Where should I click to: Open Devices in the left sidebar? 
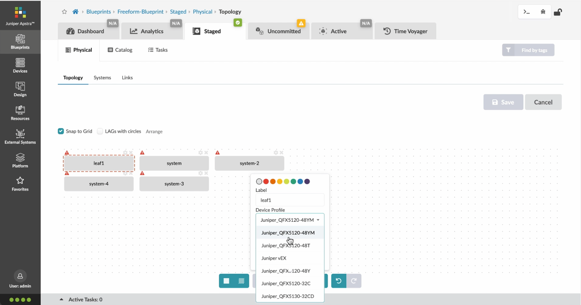(x=20, y=65)
